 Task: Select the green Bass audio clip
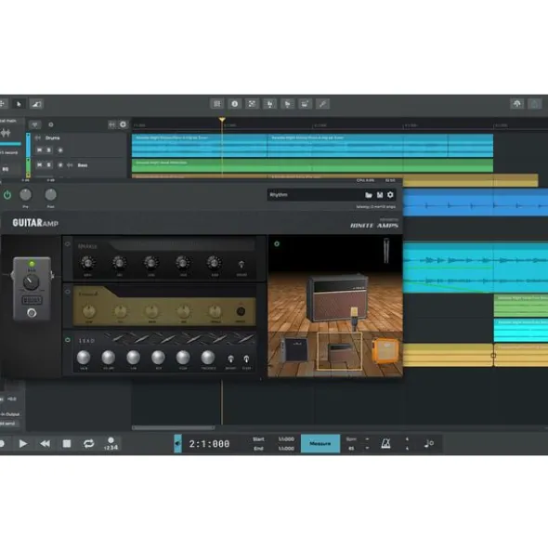pos(312,165)
